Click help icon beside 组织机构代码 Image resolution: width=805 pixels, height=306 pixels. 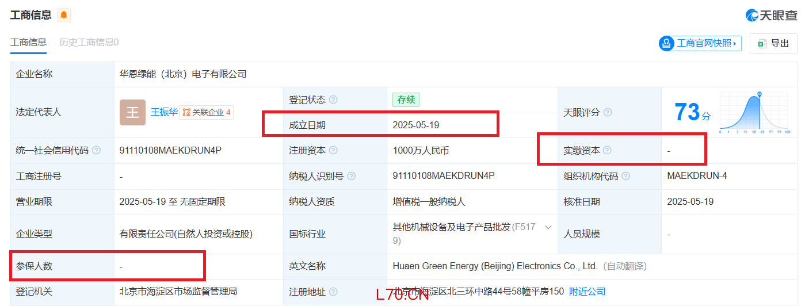[625, 176]
